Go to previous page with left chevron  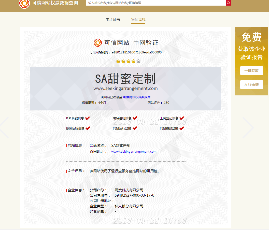click(5, 128)
